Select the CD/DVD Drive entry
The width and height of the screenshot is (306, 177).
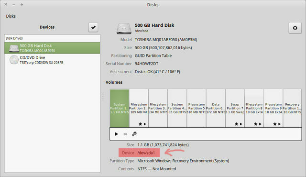tap(52, 60)
